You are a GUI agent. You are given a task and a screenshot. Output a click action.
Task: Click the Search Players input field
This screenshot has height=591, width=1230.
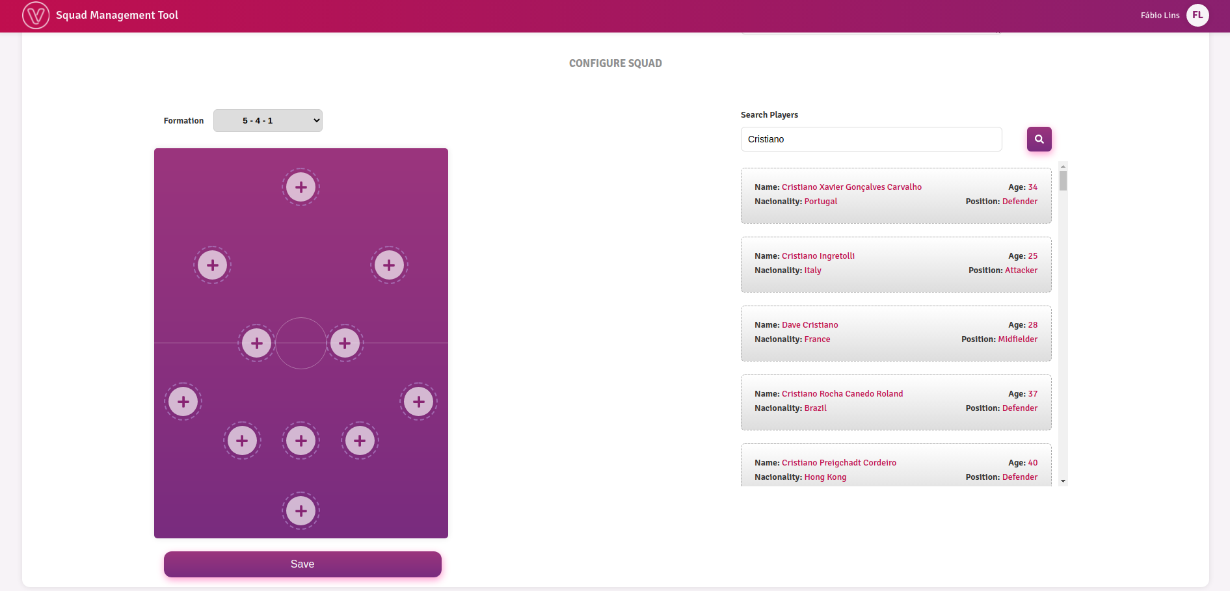click(x=871, y=139)
